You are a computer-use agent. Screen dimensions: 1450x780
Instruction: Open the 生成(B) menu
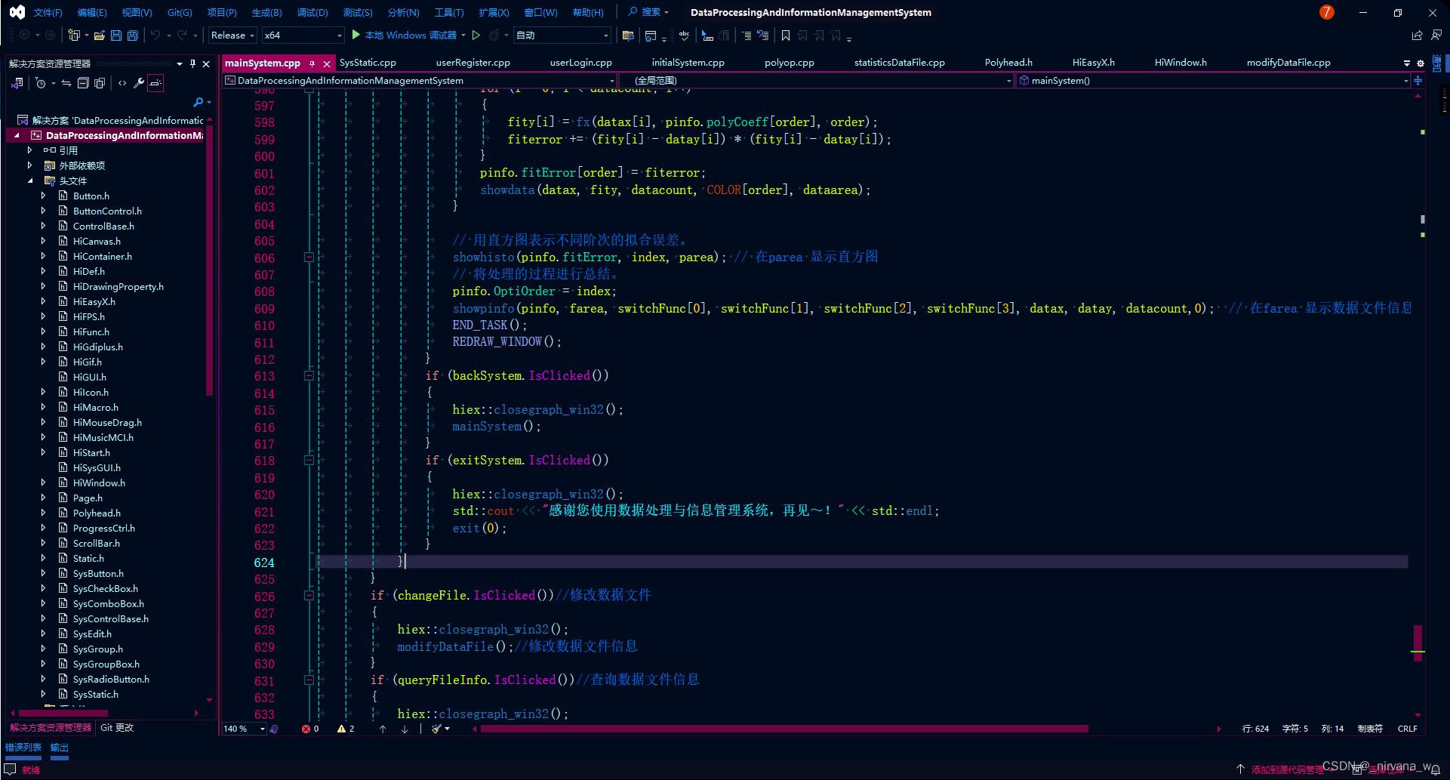click(x=266, y=13)
